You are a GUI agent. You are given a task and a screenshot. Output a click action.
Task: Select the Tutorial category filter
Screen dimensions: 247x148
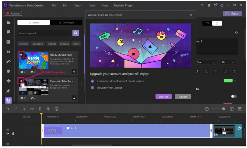pyautogui.click(x=52, y=44)
